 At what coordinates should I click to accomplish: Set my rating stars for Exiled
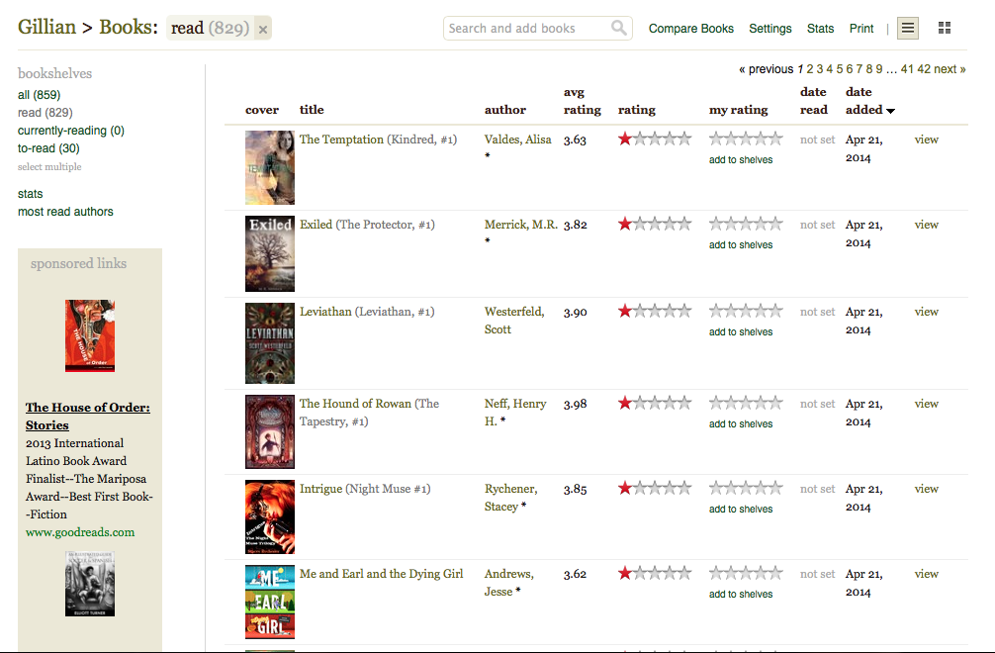(x=746, y=224)
